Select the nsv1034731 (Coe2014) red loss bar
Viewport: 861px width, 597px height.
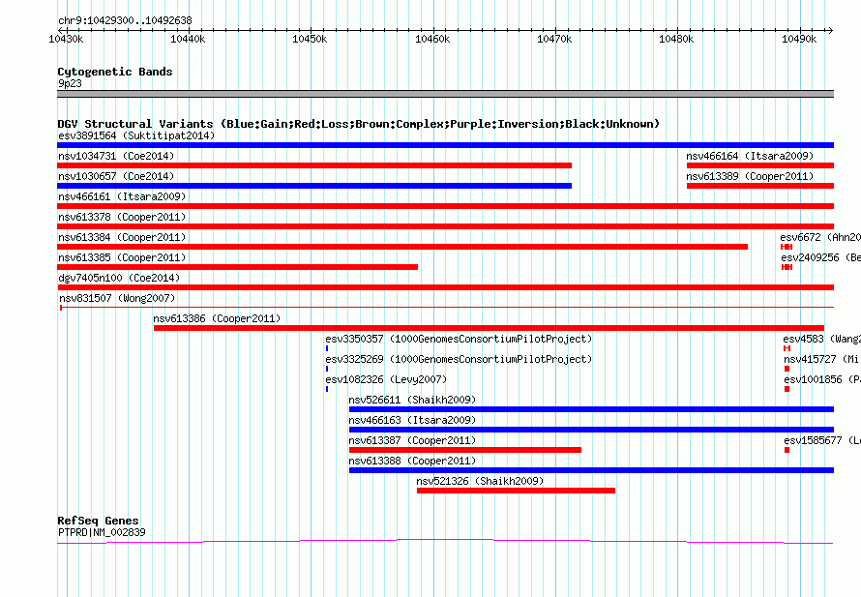coord(314,165)
